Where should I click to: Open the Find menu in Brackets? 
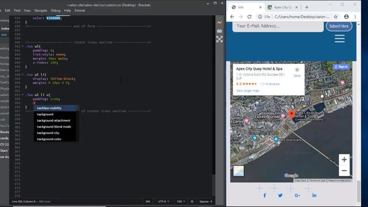[x=17, y=10]
